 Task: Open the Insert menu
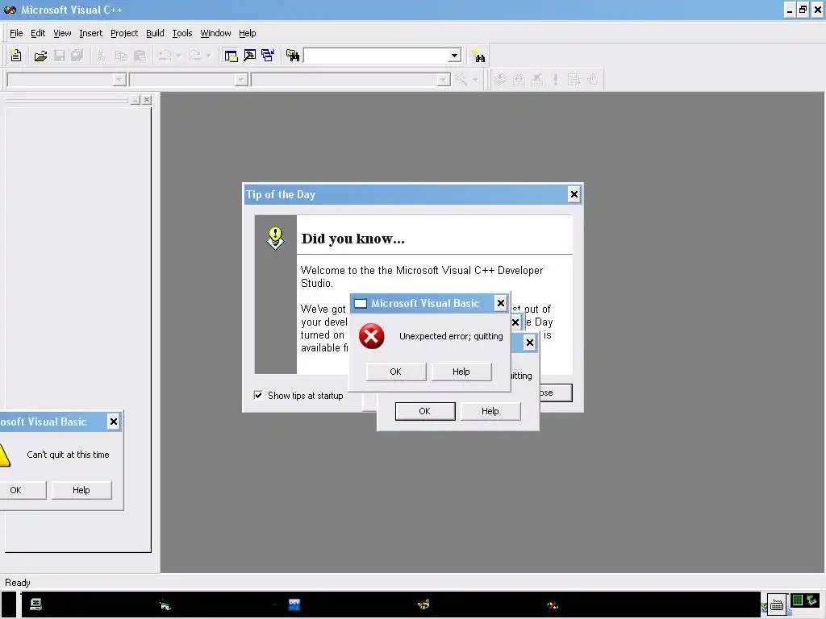[x=90, y=33]
